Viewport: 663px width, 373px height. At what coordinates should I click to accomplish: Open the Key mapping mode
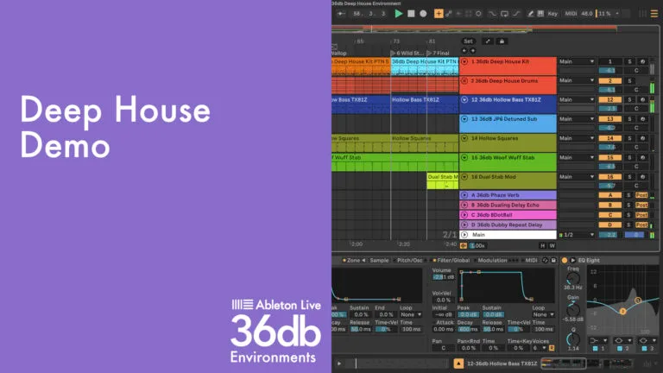[552, 14]
